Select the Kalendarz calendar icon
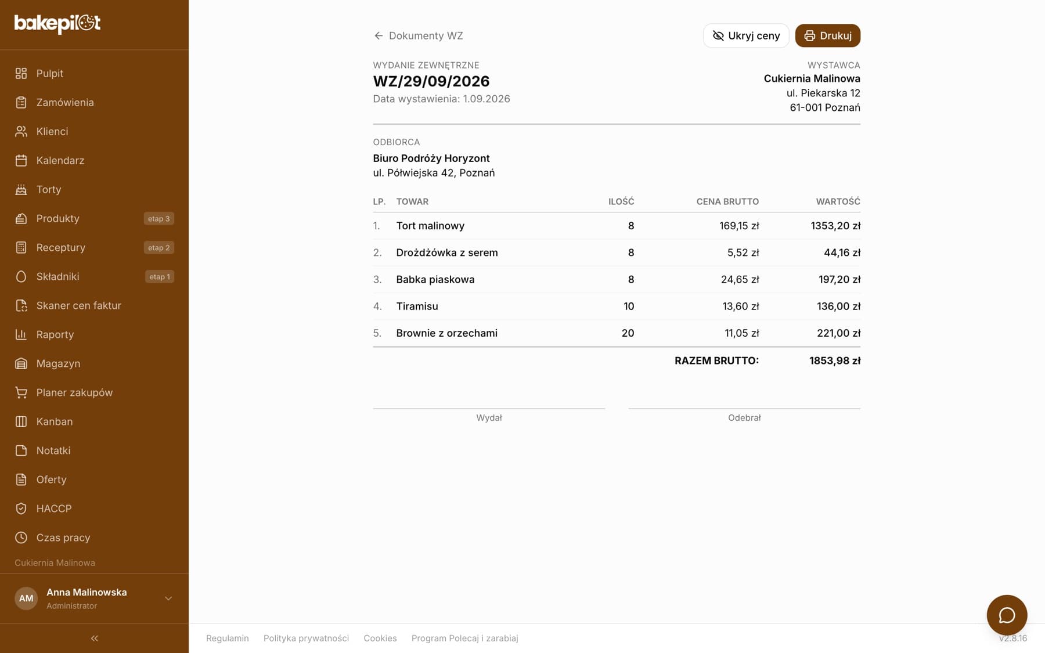The width and height of the screenshot is (1045, 653). pyautogui.click(x=21, y=160)
